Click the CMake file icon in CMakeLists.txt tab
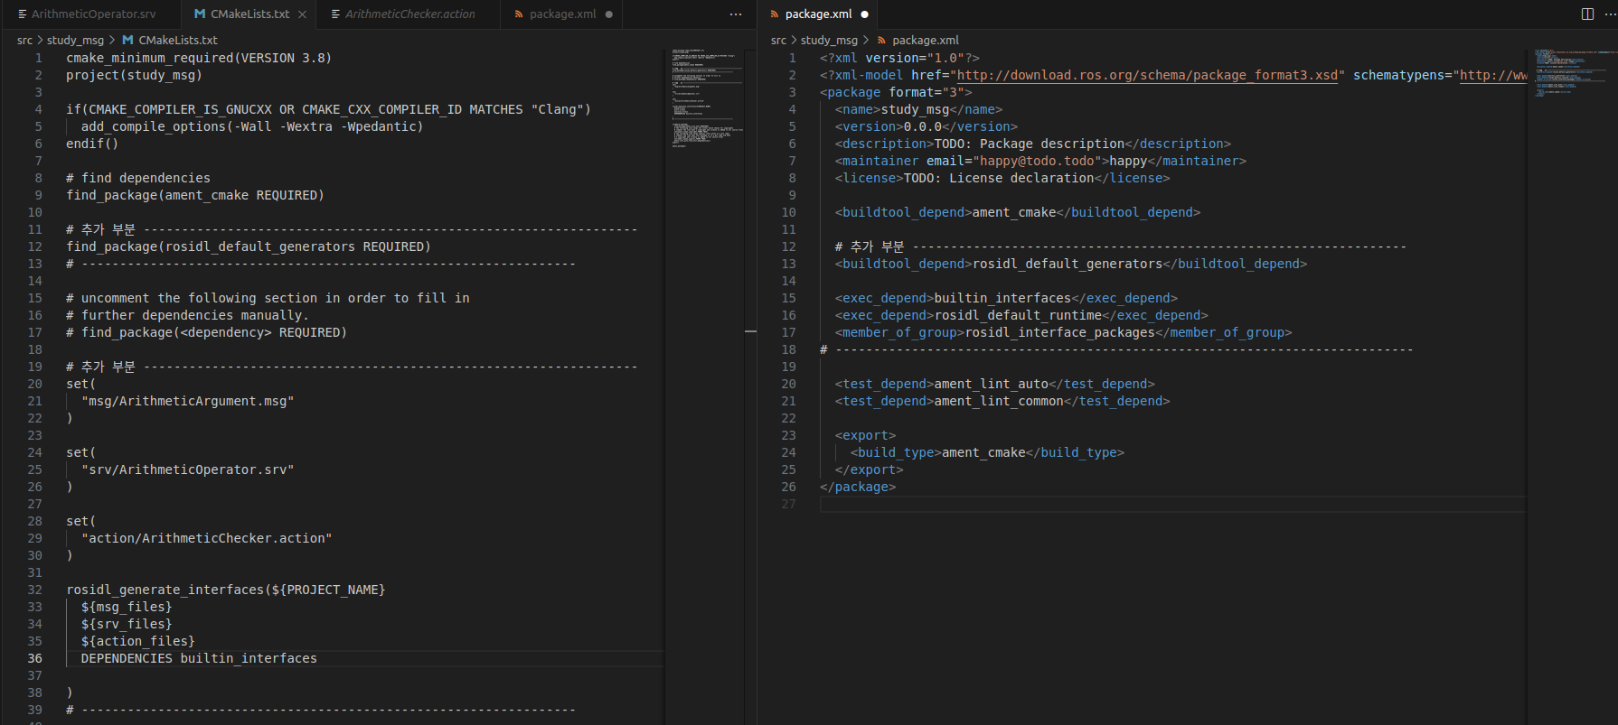Viewport: 1618px width, 725px height. tap(200, 14)
